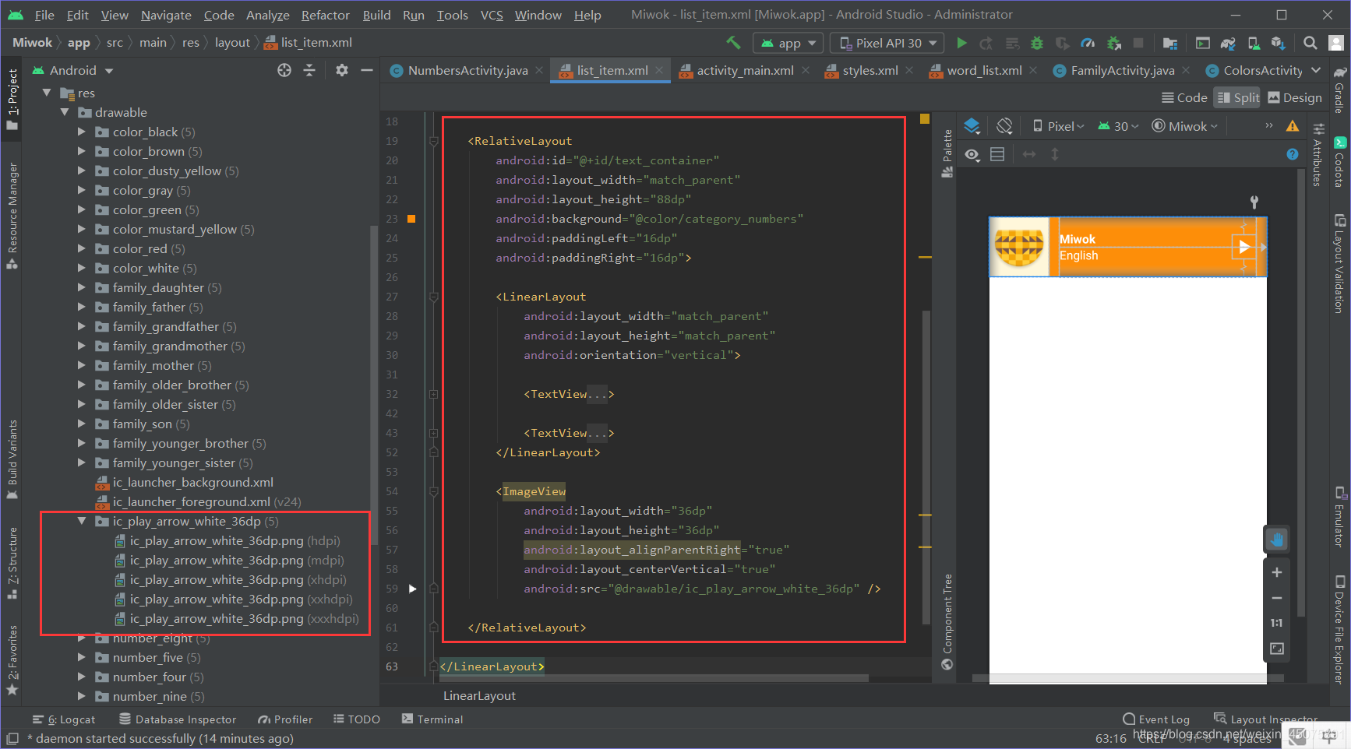
Task: Toggle View Options eye icon in design toolbar
Action: click(x=972, y=154)
